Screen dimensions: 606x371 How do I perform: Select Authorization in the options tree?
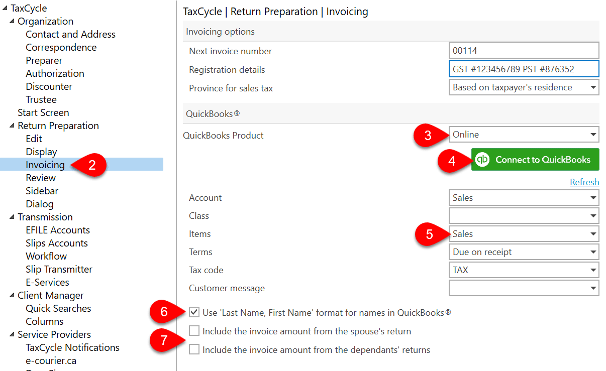55,73
